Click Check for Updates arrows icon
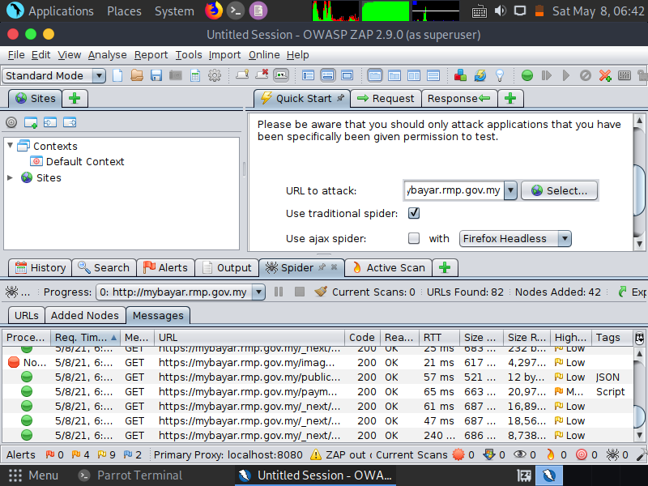Screen dimensions: 648x486 tap(480, 75)
